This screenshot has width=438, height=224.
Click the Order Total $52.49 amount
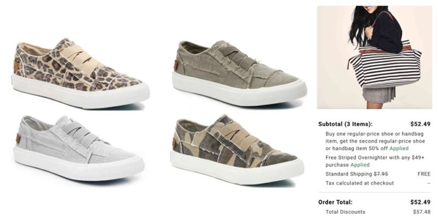tap(420, 202)
